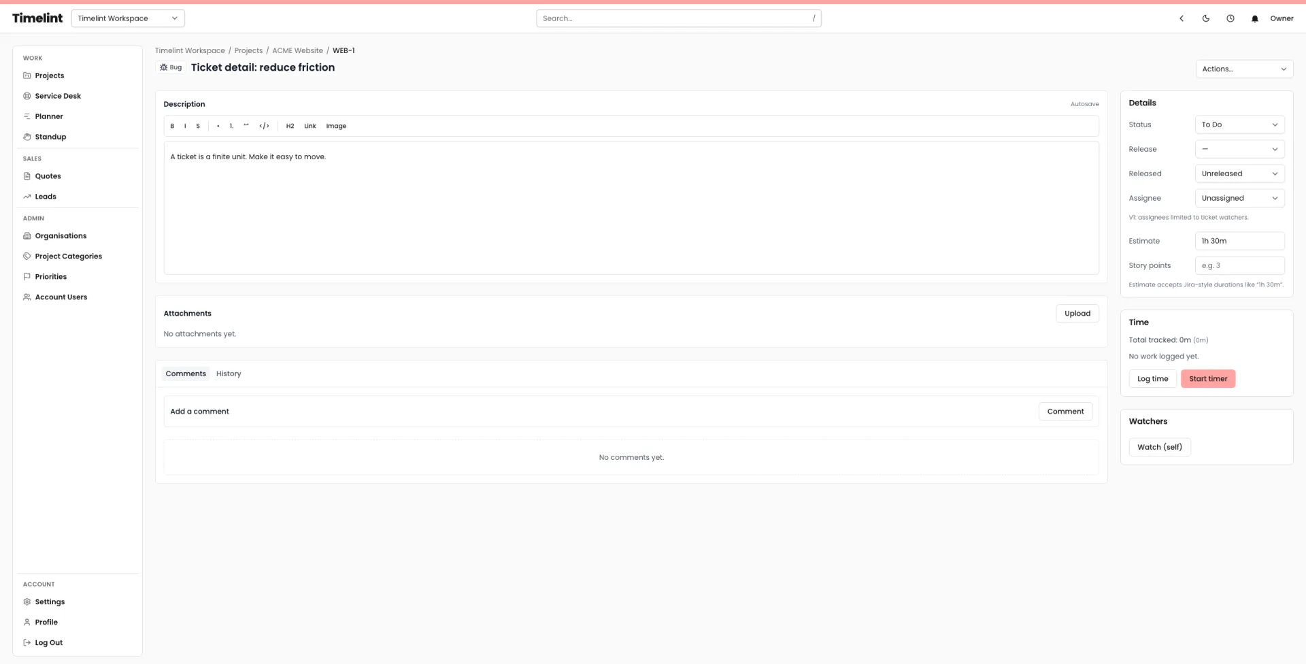Apply numbered list formatting
This screenshot has height=664, width=1306.
click(x=231, y=126)
